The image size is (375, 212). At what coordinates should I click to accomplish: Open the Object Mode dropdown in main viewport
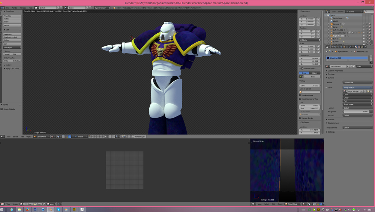point(41,136)
